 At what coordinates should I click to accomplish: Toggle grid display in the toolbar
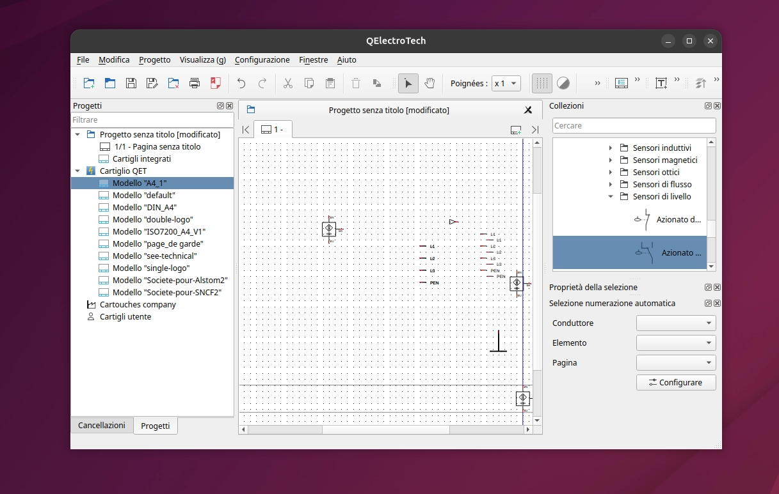541,83
